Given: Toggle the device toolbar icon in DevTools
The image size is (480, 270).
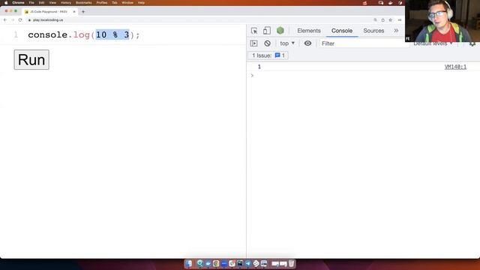Looking at the screenshot, I should pyautogui.click(x=267, y=31).
